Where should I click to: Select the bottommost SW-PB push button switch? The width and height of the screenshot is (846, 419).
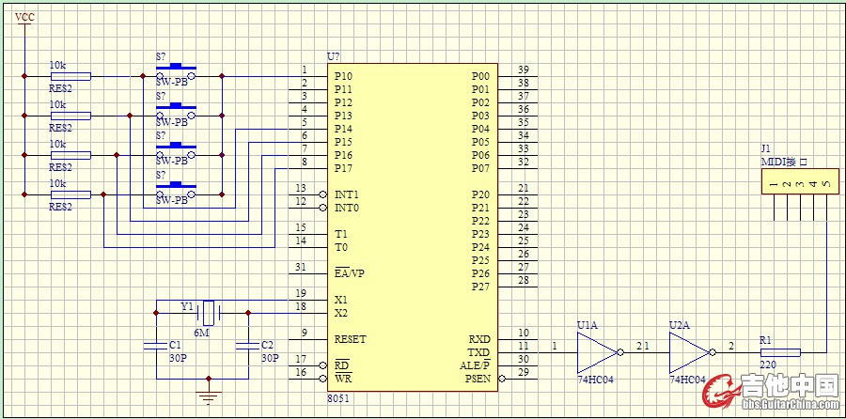click(175, 192)
